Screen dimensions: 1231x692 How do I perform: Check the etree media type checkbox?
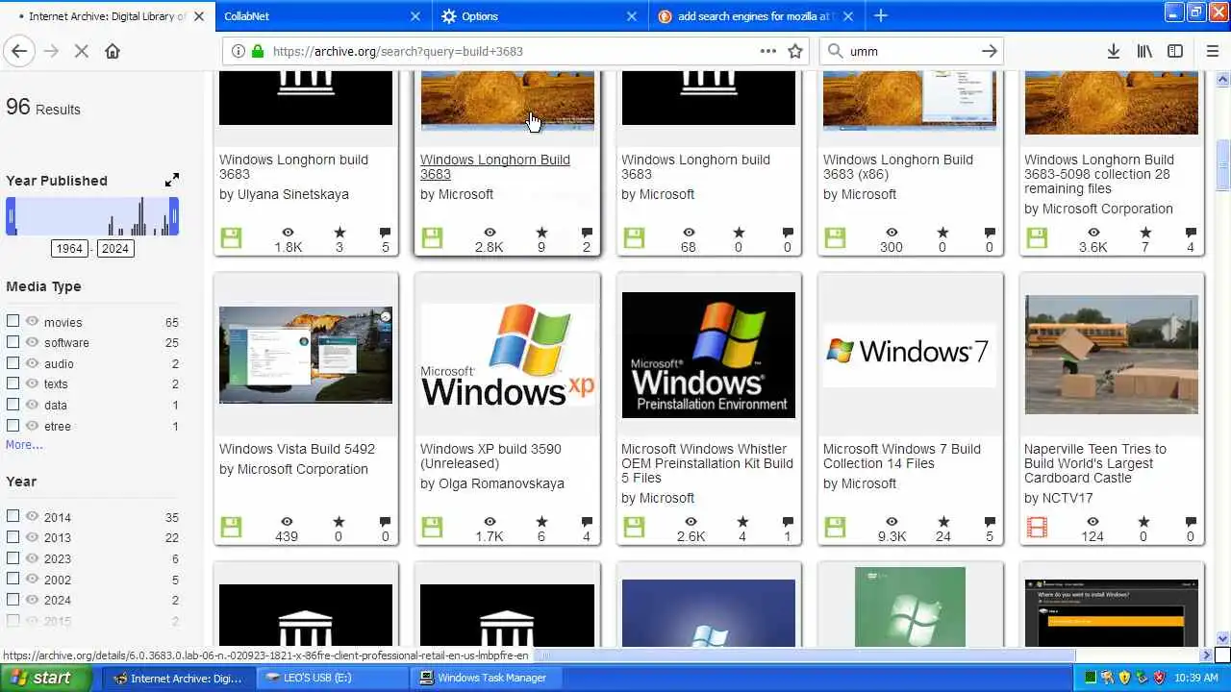13,425
